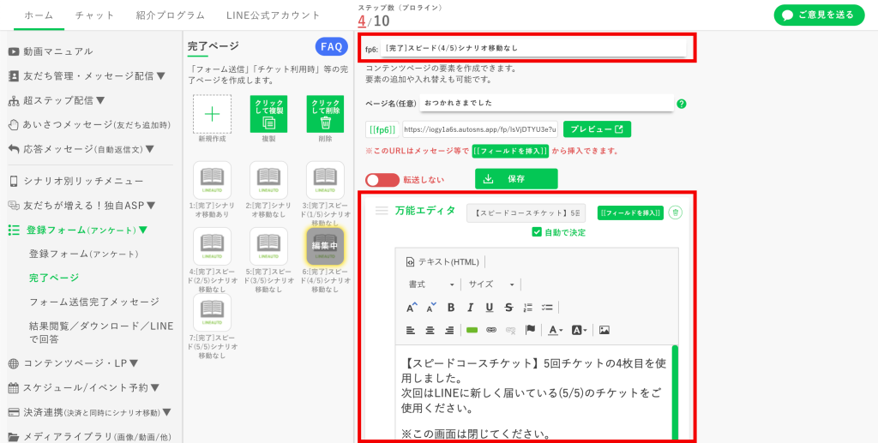Open the サイズ size dropdown
Screen dimensions: 878x443
point(491,284)
